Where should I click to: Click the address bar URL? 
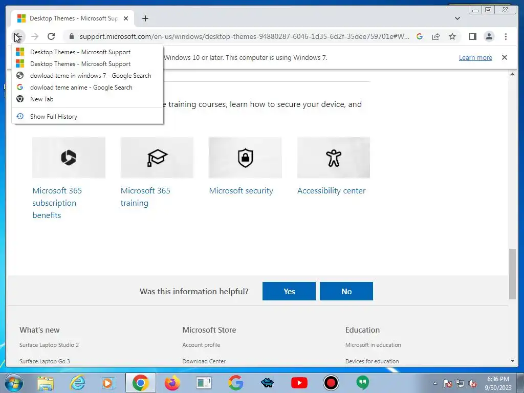pyautogui.click(x=244, y=36)
